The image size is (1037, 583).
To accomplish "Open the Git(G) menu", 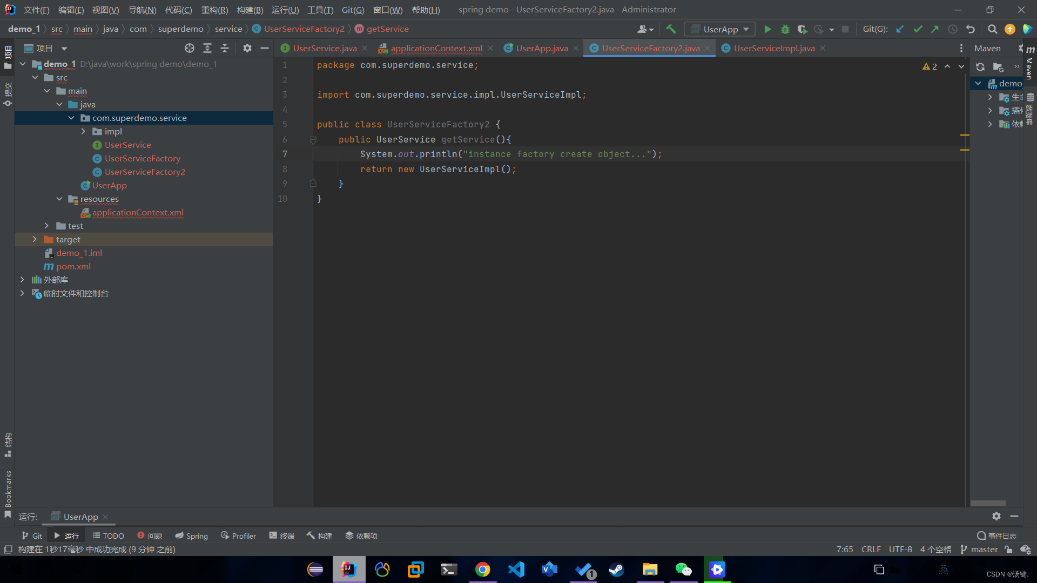I will [353, 10].
